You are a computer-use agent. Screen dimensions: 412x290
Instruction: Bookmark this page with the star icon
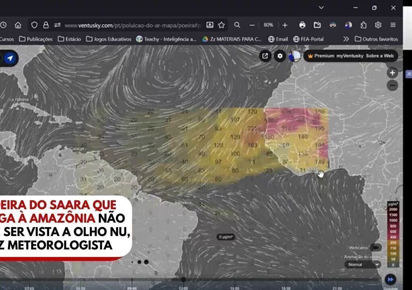(x=221, y=25)
